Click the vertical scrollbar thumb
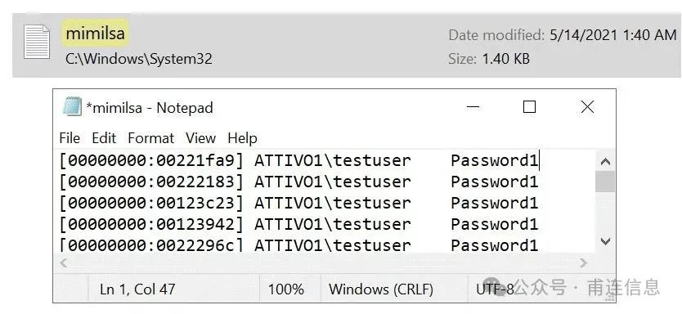 (605, 182)
